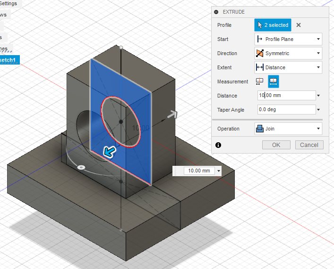Open the Direction 'Symmetric' dropdown
The height and width of the screenshot is (269, 334).
click(x=288, y=53)
